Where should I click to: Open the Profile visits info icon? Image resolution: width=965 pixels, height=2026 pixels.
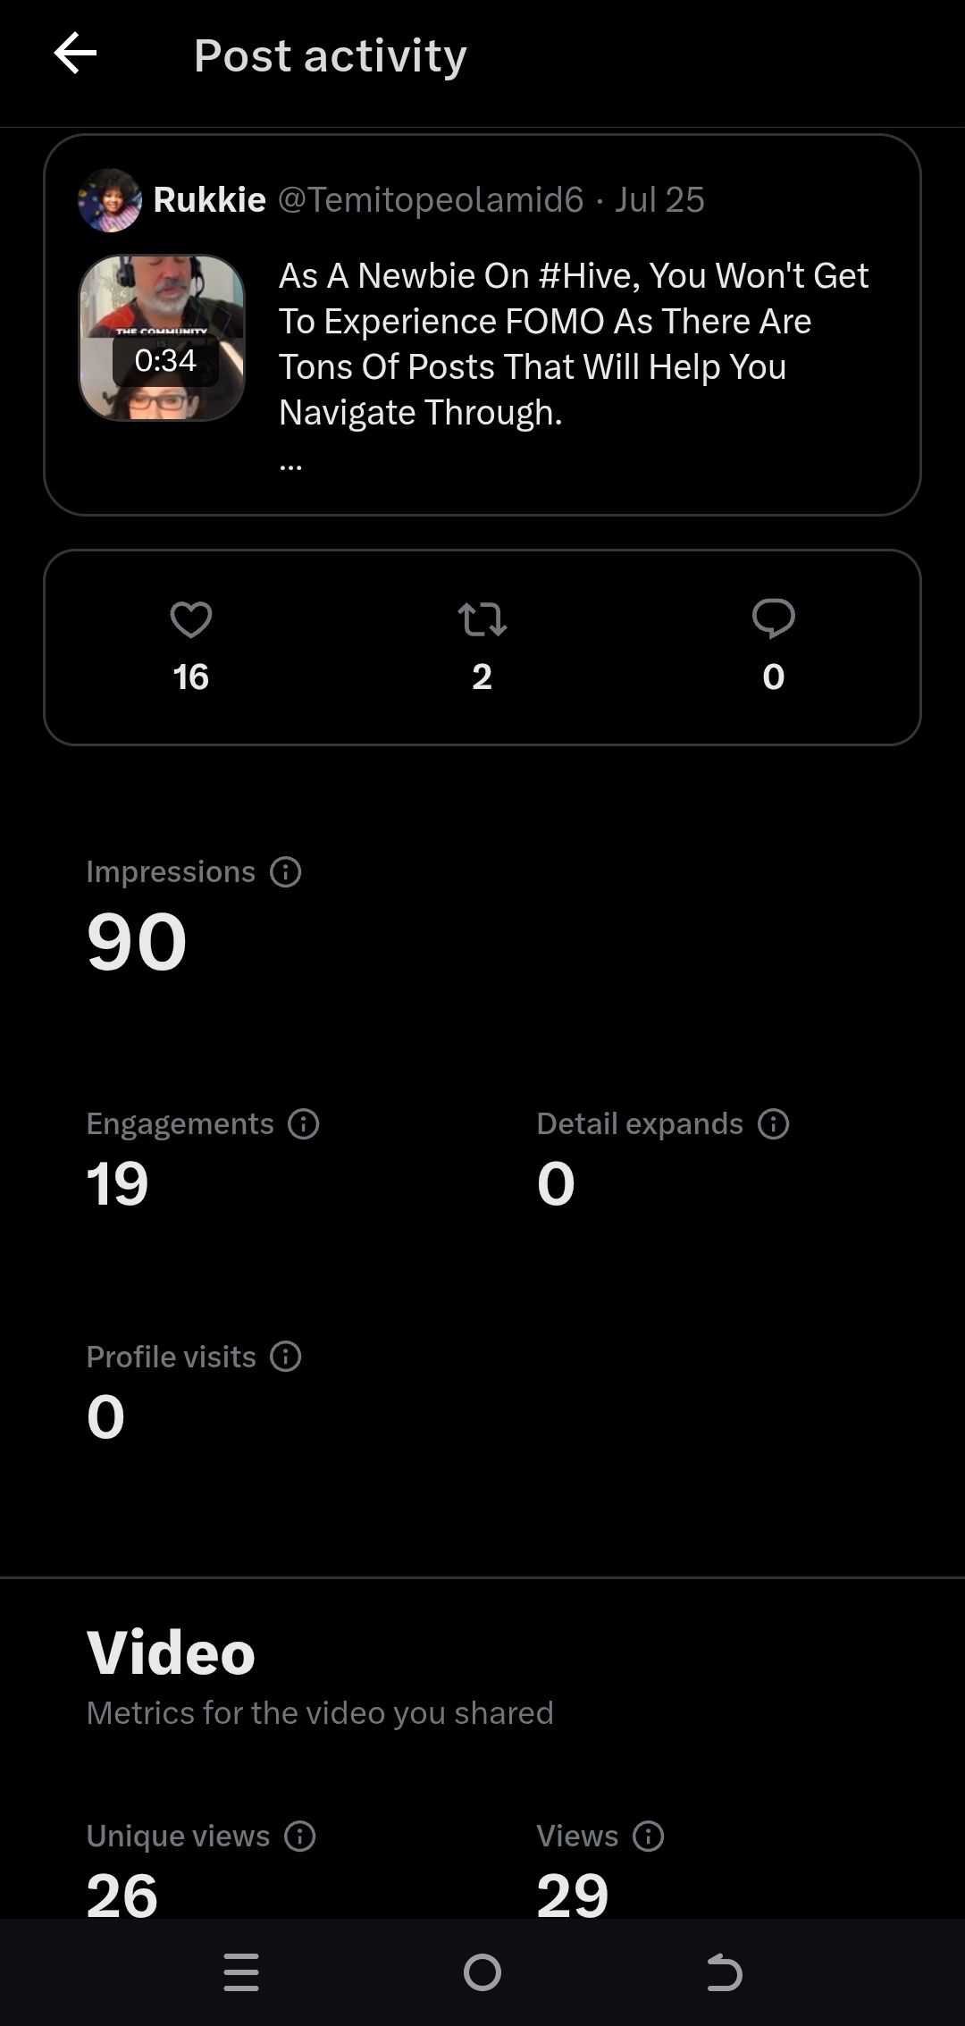coord(286,1357)
